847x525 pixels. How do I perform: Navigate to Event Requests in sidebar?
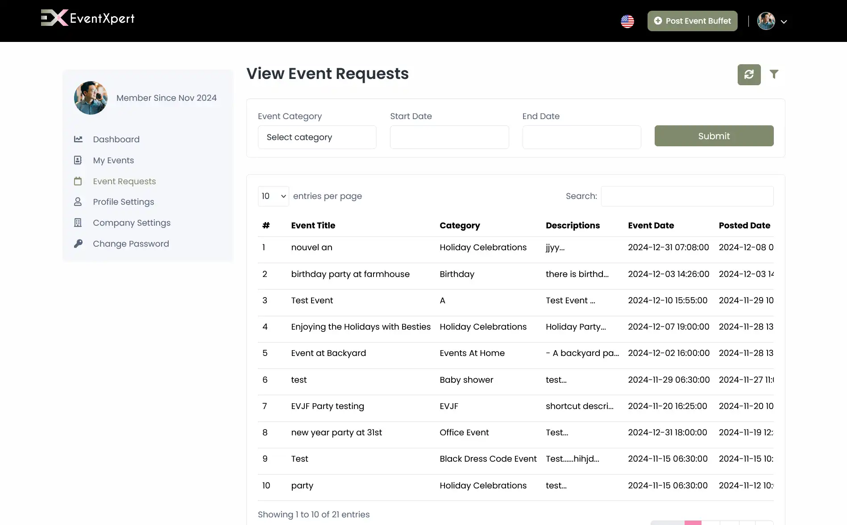point(124,181)
